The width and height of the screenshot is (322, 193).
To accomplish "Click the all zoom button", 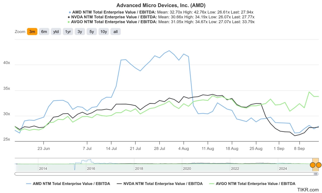I will (115, 31).
